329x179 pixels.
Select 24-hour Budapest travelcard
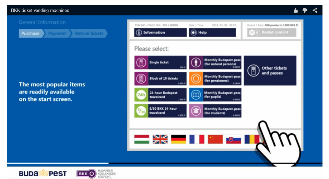(x=160, y=95)
